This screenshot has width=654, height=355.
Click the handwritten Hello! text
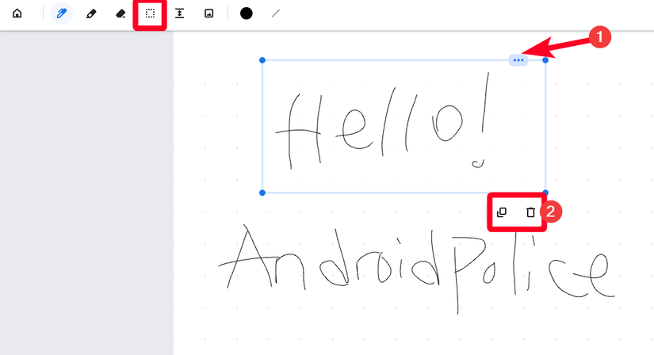pyautogui.click(x=381, y=121)
